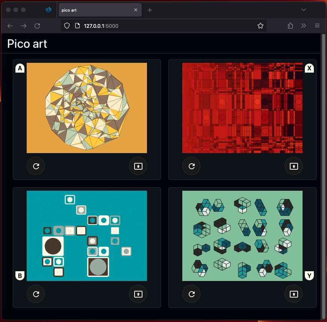327x322 pixels.
Task: Open Firefox view icon
Action: pyautogui.click(x=48, y=10)
